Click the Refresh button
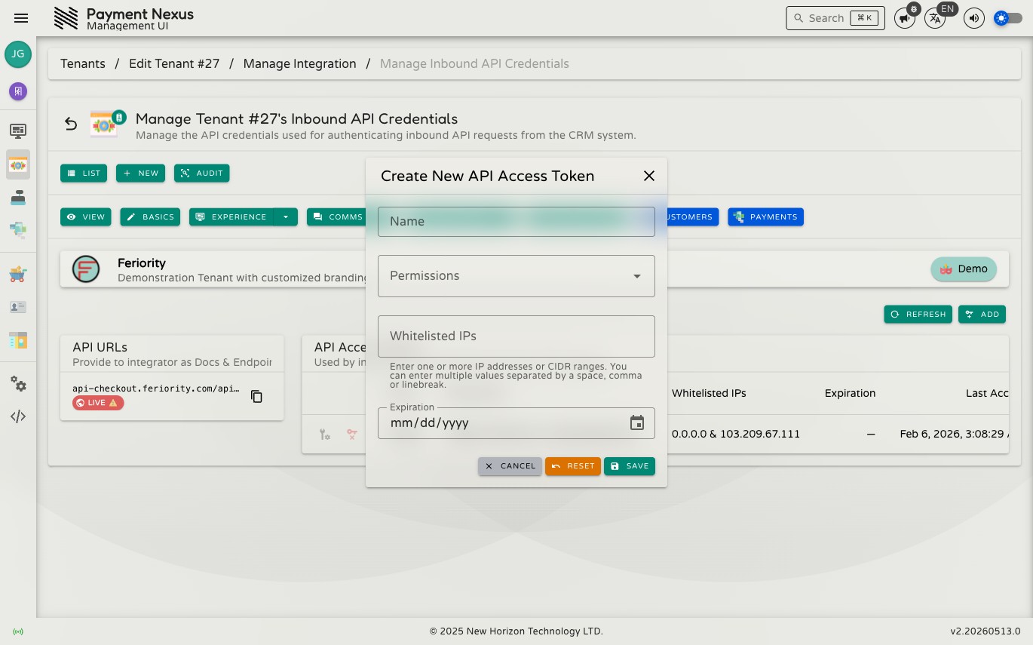This screenshot has width=1033, height=645. (918, 315)
